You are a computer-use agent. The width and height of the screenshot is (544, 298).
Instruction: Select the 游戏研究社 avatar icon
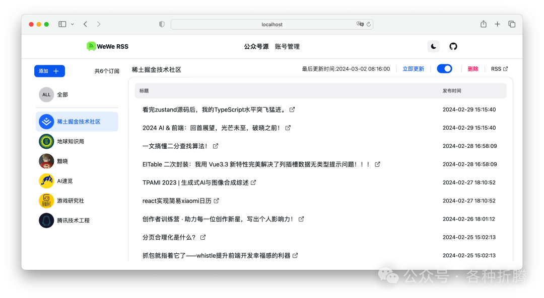pyautogui.click(x=46, y=201)
